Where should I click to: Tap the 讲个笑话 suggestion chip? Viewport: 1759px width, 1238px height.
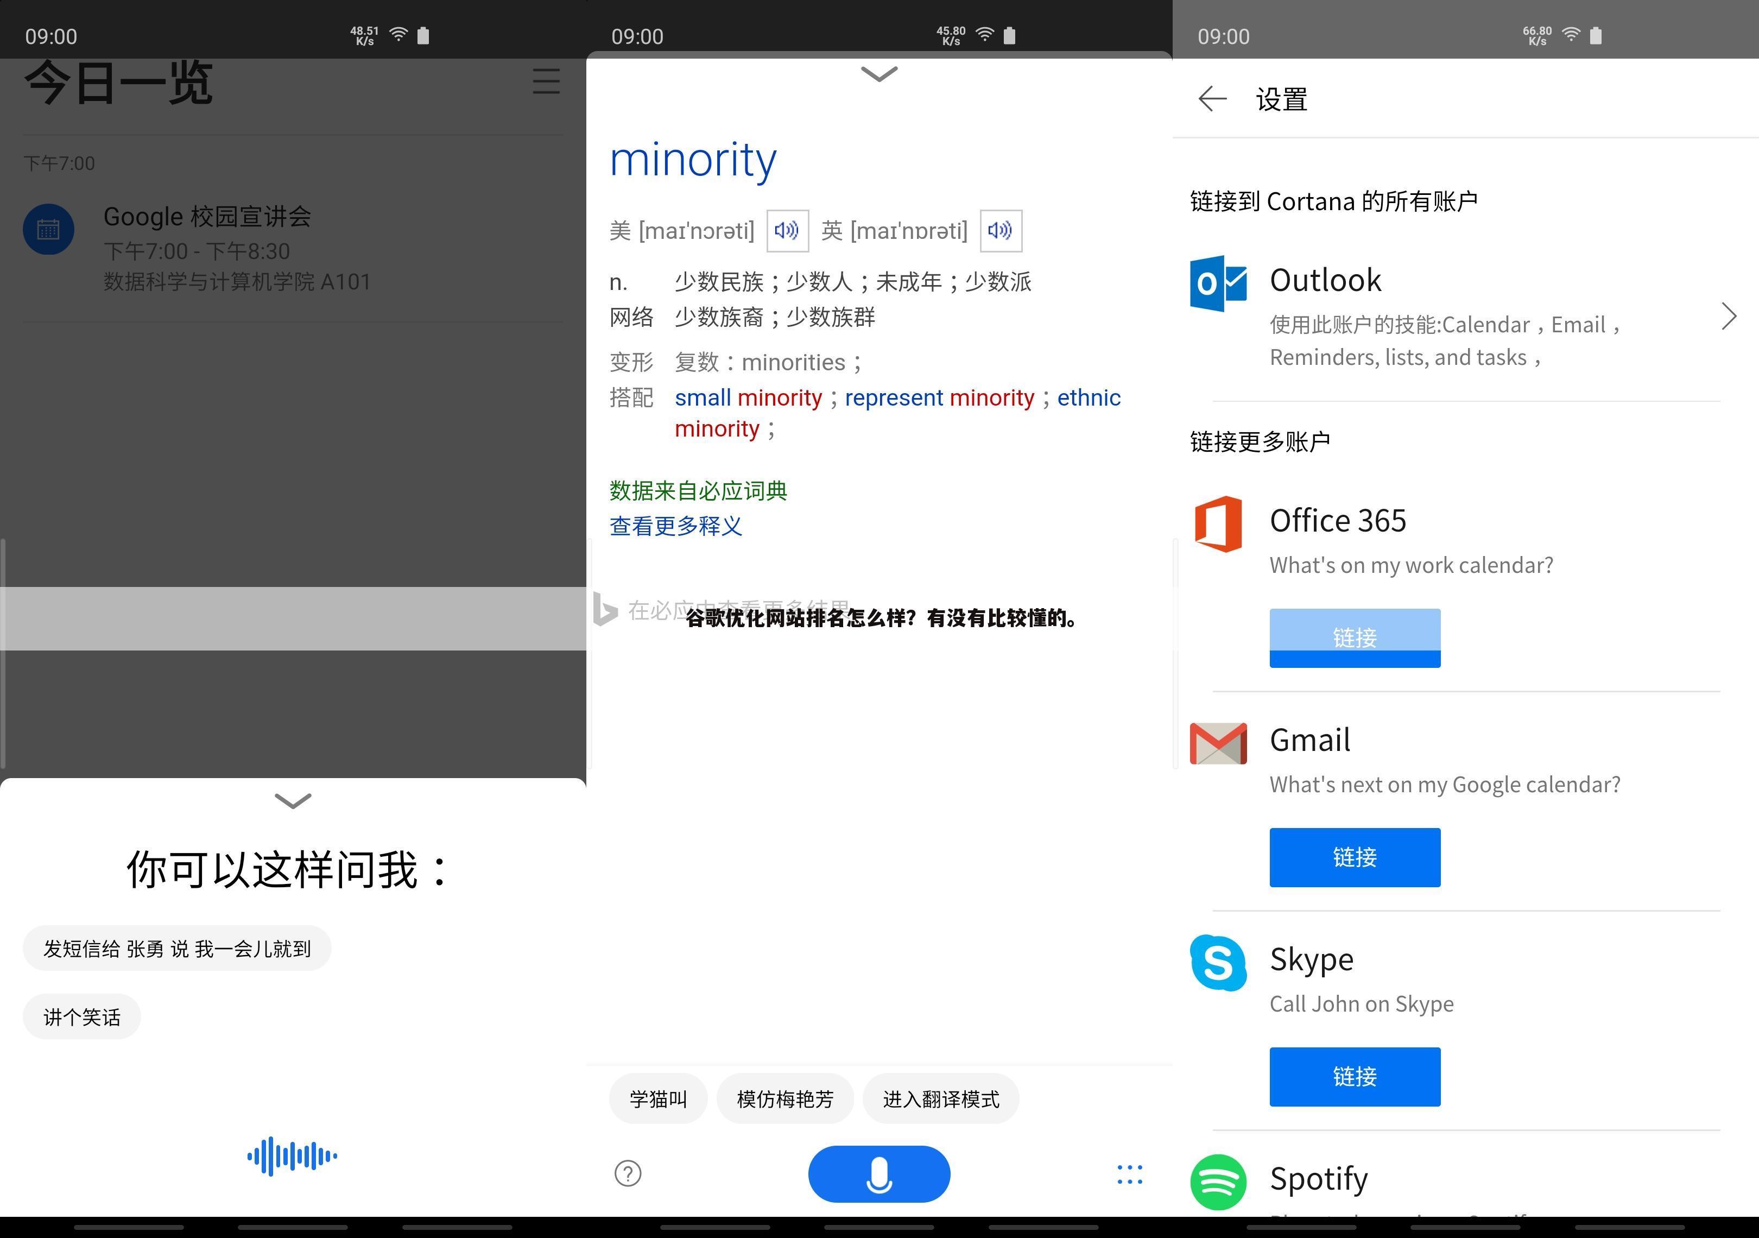[82, 1016]
